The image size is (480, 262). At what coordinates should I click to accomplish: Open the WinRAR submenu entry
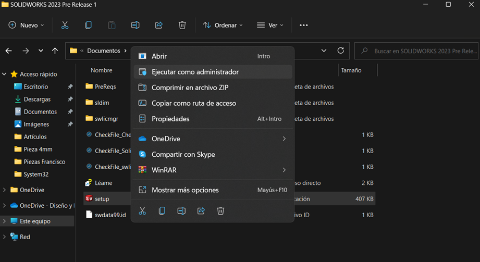click(213, 170)
